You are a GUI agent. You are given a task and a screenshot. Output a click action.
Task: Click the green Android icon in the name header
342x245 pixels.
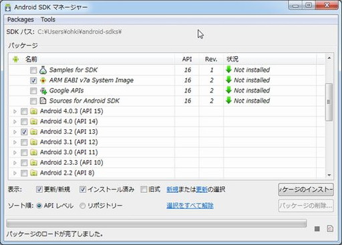point(15,60)
